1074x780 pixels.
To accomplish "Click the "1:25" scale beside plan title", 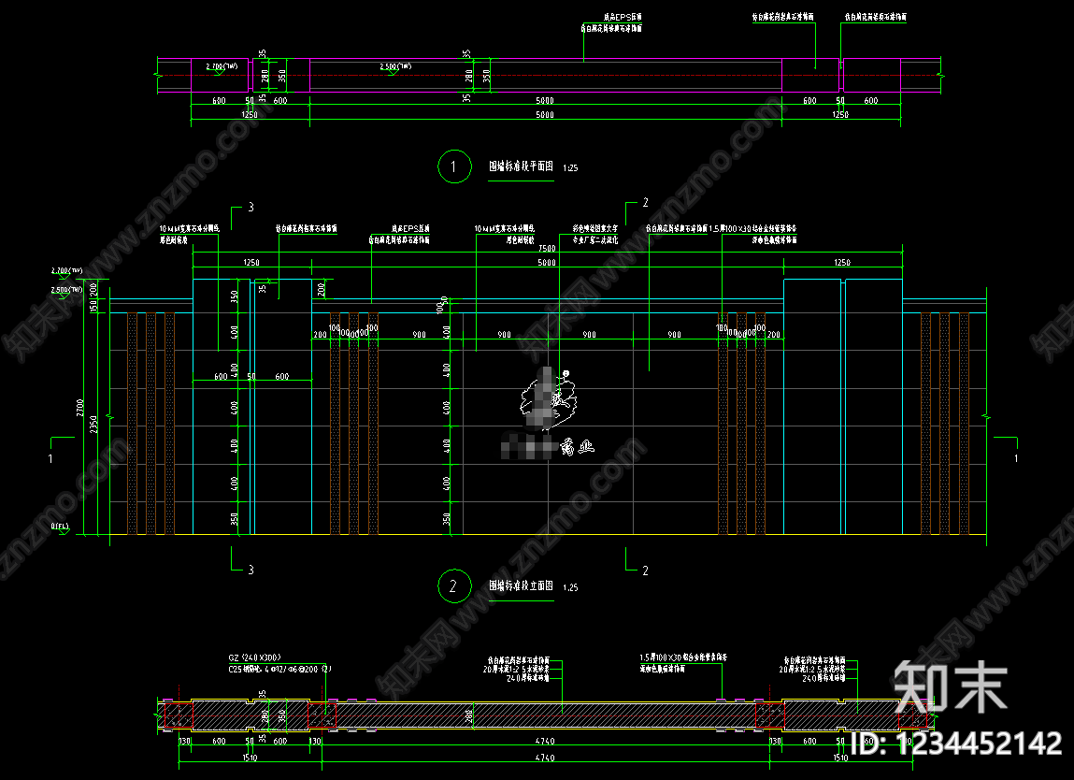I will pos(570,168).
